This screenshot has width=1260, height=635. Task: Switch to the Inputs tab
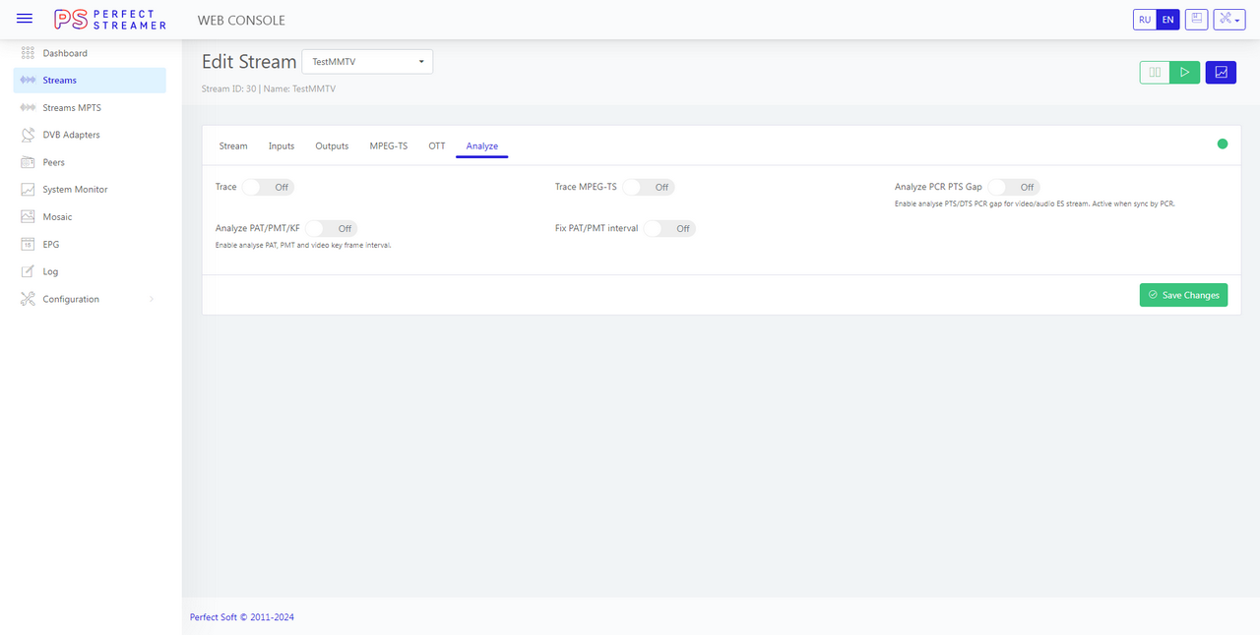[x=282, y=145]
